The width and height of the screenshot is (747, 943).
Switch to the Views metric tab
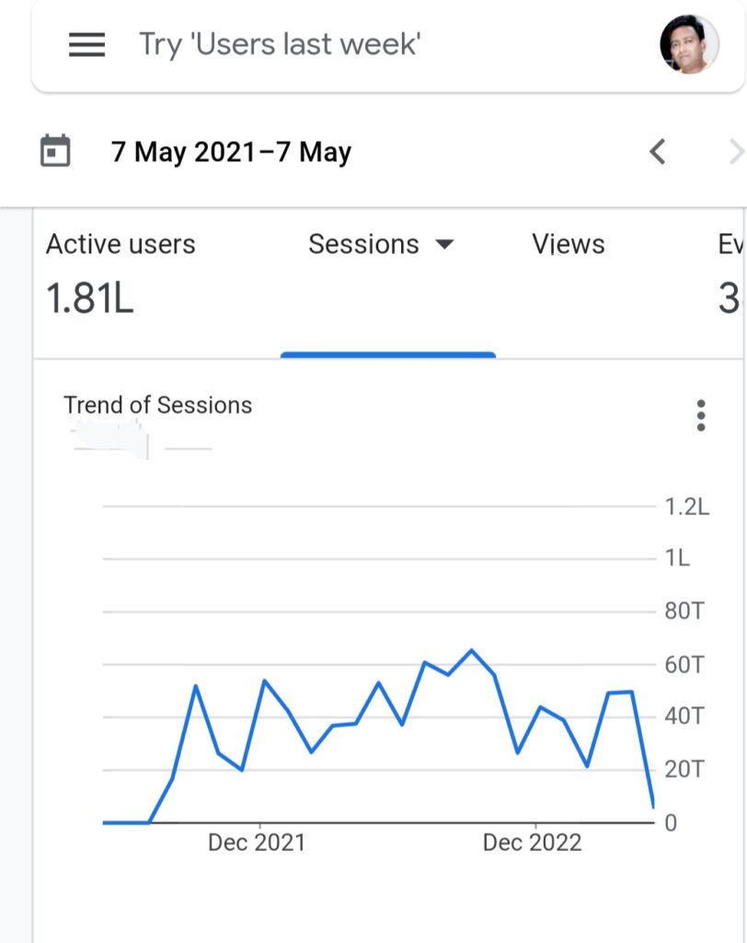[x=569, y=245]
